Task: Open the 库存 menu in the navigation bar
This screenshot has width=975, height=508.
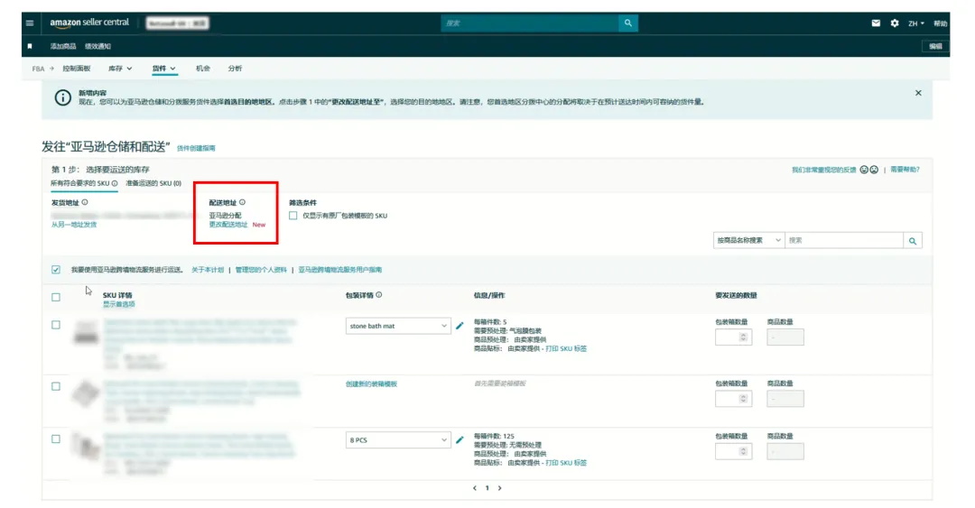Action: coord(120,69)
